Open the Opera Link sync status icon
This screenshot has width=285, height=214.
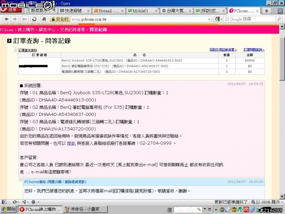click(15, 202)
